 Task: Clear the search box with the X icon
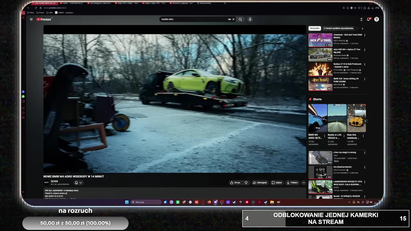pos(233,19)
